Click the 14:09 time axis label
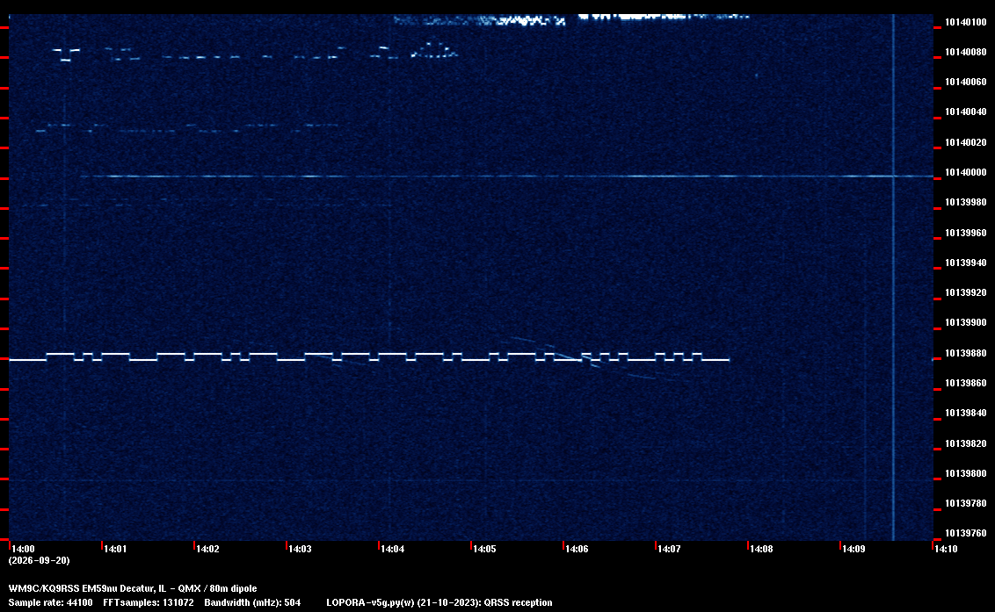 [x=853, y=549]
